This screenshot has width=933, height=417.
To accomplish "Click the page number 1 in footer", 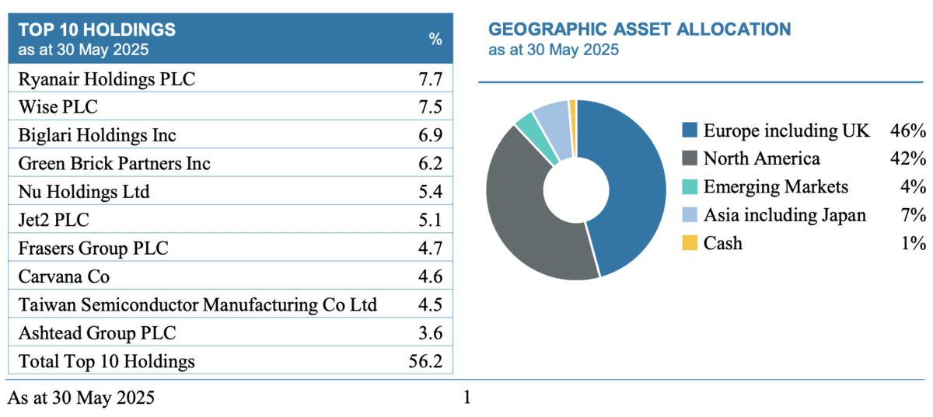I will click(x=467, y=398).
